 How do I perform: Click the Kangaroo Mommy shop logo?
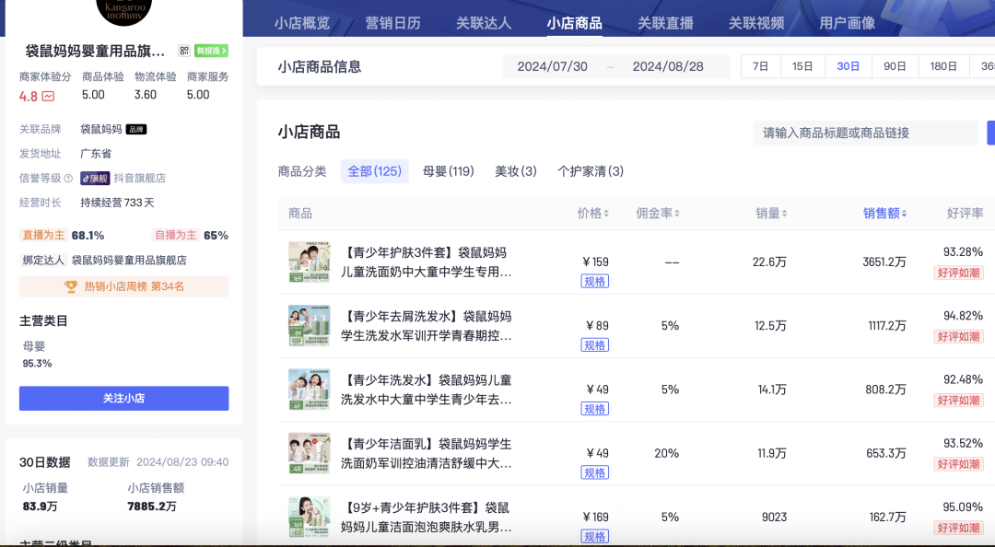[x=124, y=11]
